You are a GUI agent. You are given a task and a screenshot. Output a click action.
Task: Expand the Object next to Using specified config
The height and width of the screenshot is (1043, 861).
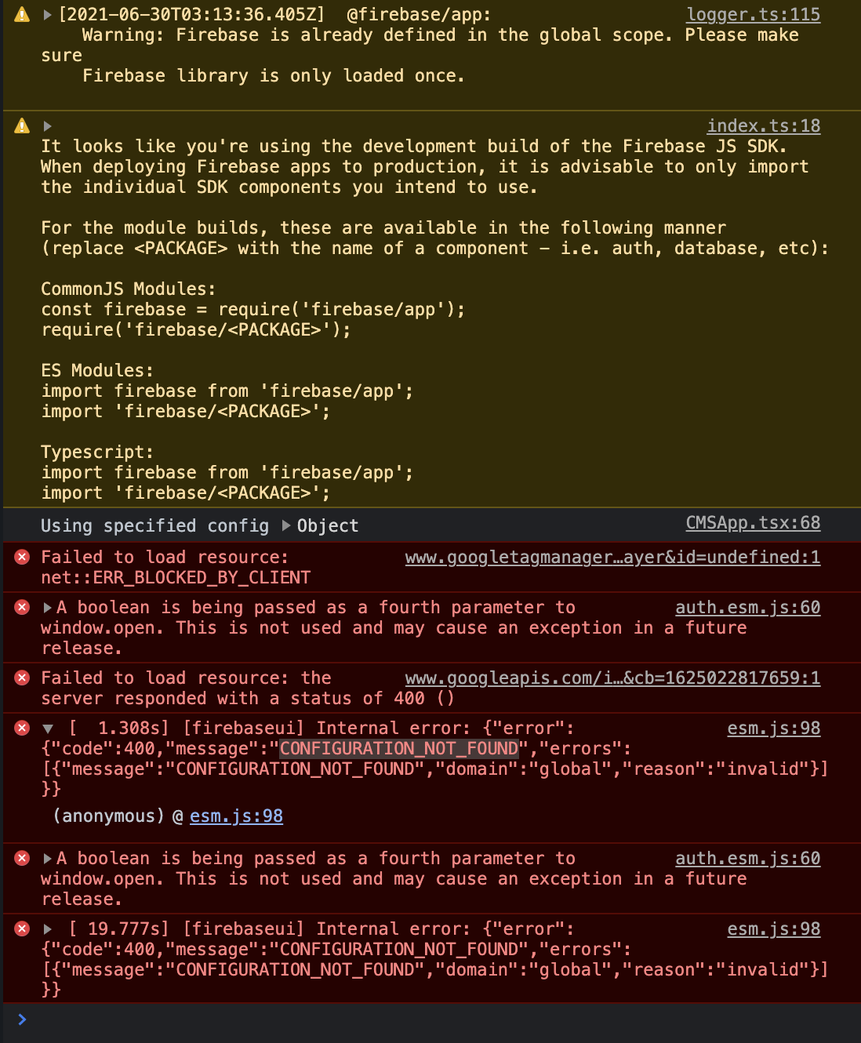[286, 525]
